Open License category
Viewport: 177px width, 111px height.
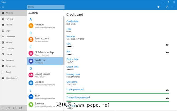13,54
